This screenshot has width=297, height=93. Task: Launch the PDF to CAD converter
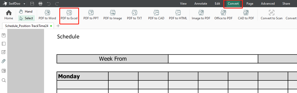pyautogui.click(x=156, y=13)
